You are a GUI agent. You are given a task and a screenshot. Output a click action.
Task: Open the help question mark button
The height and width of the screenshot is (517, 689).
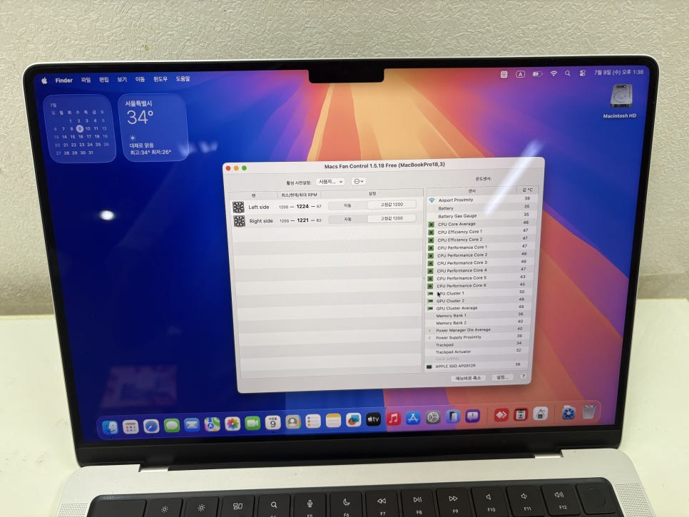coord(523,377)
